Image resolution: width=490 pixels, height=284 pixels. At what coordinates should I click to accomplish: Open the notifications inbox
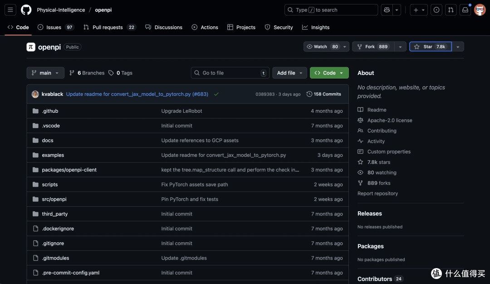click(x=465, y=10)
